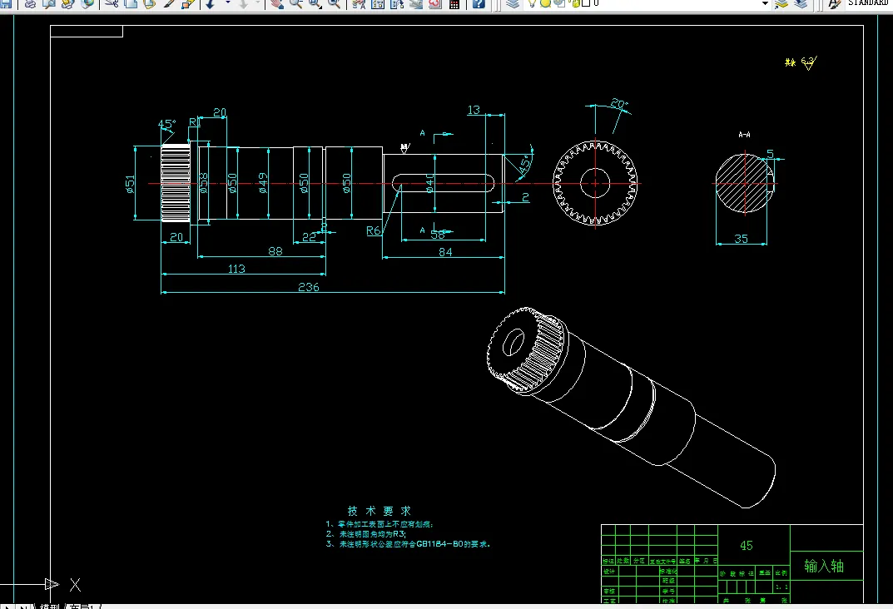Select the Zoom Window tool
Screen dimensions: 893x609
(315, 3)
